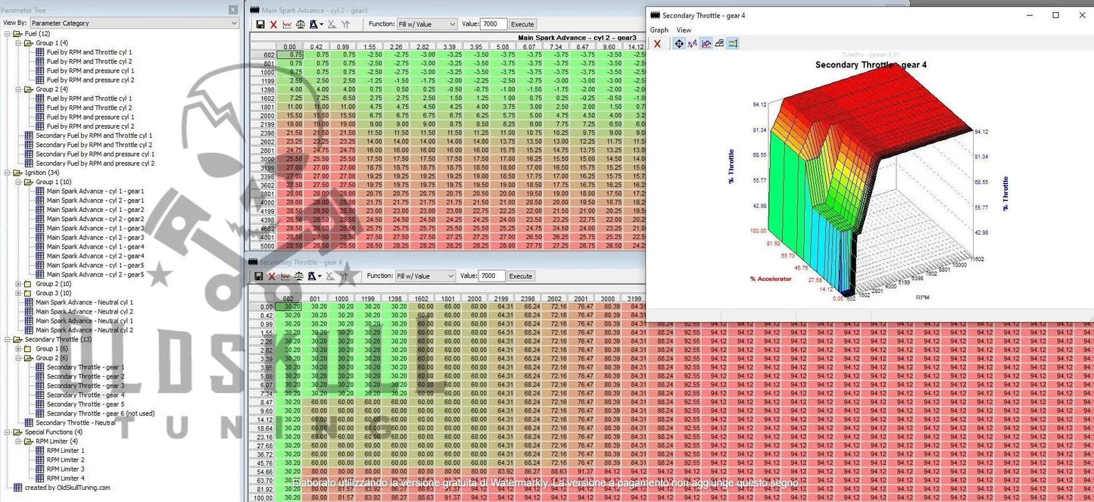This screenshot has height=502, width=1094.
Task: Click red X icon in Main Spark Advance toolbar
Action: [x=273, y=24]
